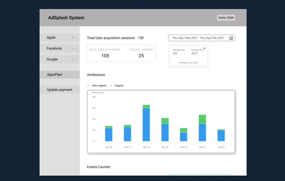
Task: Click the AdSplash System title
Action: (66, 18)
